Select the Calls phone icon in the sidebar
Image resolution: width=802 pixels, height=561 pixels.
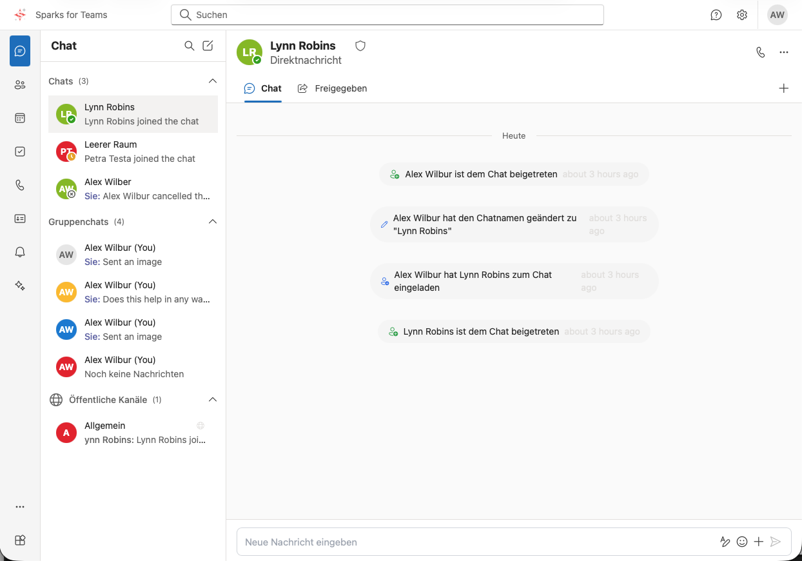point(19,184)
